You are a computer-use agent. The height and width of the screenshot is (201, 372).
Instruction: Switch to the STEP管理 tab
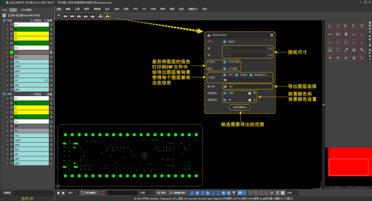(26, 10)
